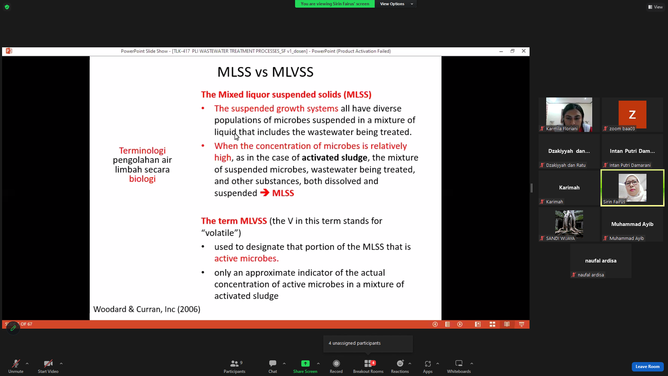Screen dimensions: 668x376
Task: Select Sirin Fairus video tile
Action: pos(633,188)
